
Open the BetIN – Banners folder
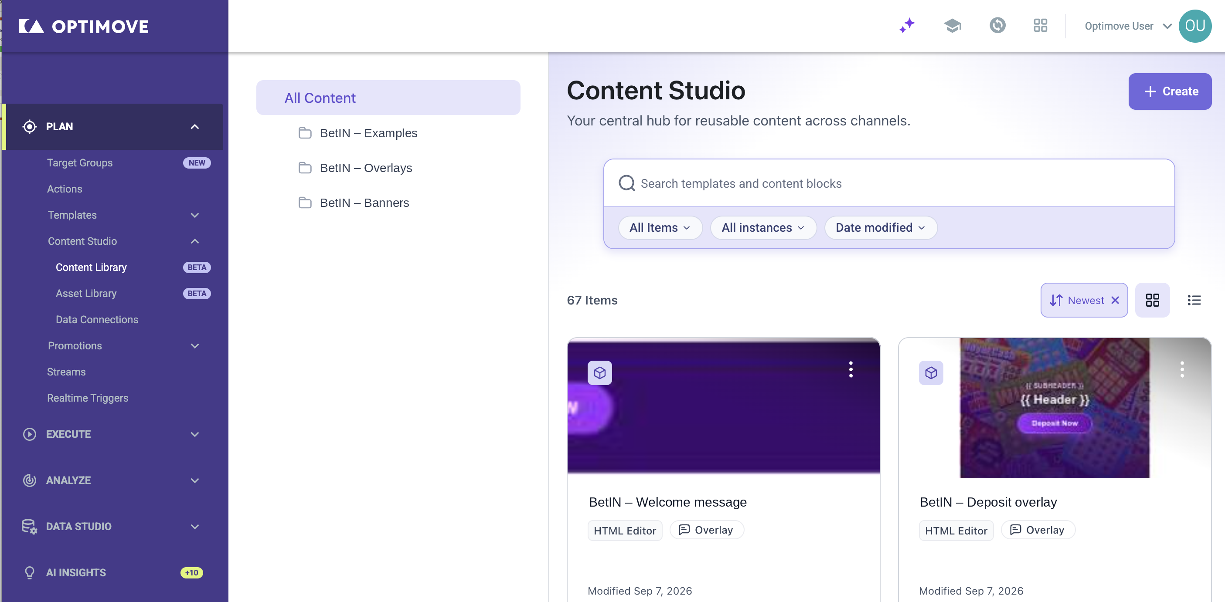tap(364, 203)
